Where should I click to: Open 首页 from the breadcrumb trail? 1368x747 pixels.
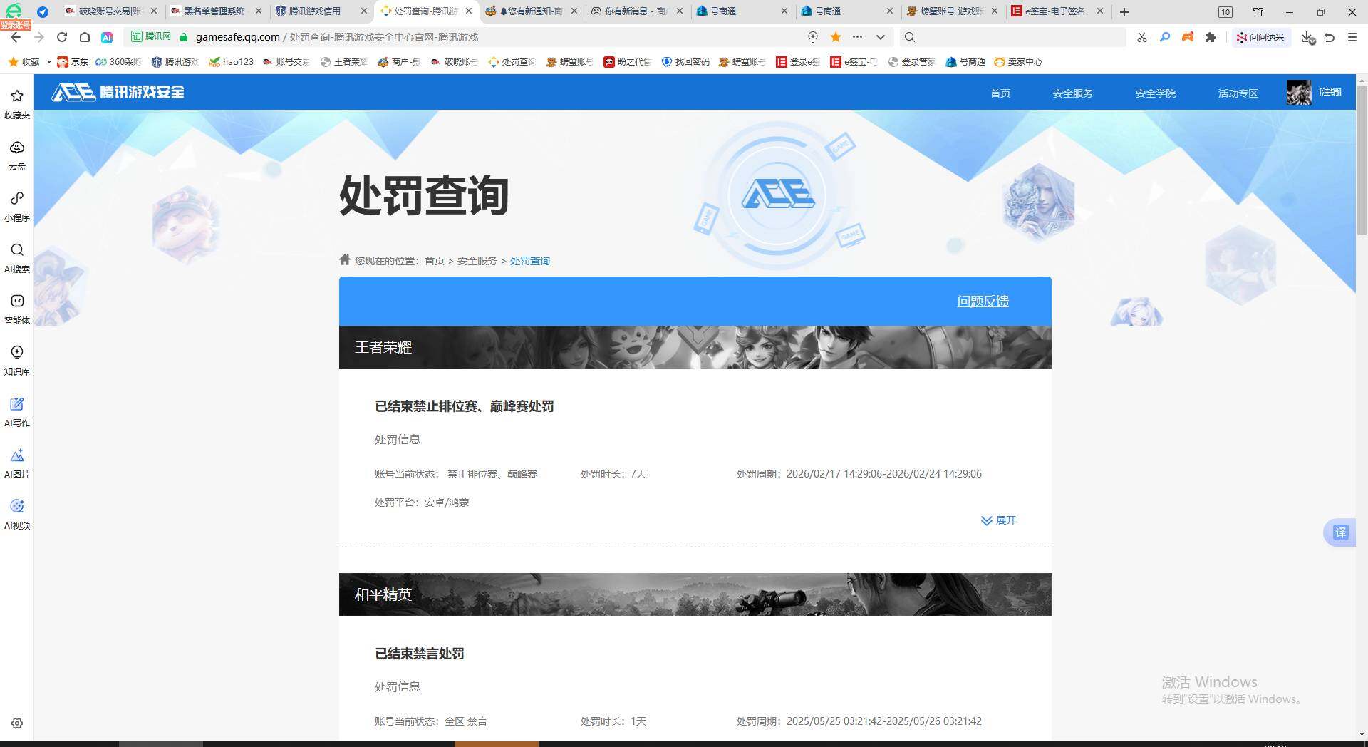pyautogui.click(x=435, y=261)
